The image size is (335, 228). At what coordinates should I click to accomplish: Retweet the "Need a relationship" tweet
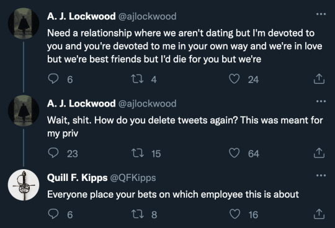137,79
